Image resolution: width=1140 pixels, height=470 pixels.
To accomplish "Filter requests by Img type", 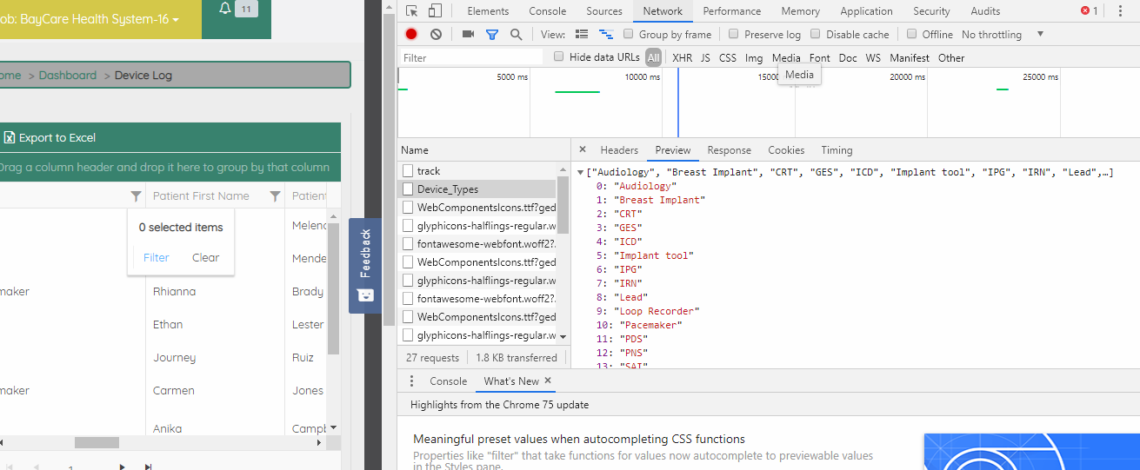I will pyautogui.click(x=754, y=57).
